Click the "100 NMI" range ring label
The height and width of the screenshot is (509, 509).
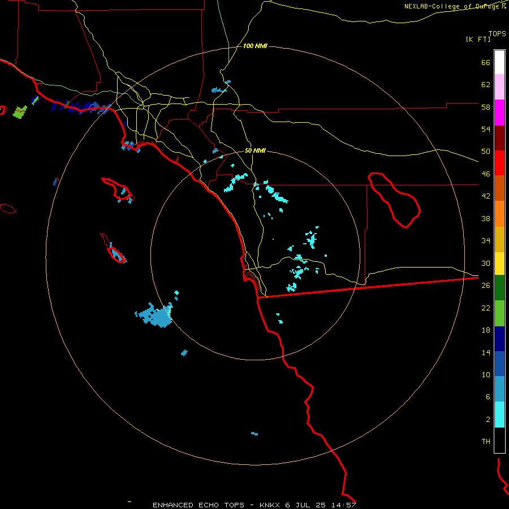255,46
